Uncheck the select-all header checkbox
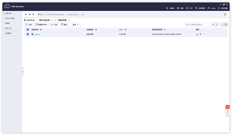Screen dimensions: 232x135 [28, 30]
